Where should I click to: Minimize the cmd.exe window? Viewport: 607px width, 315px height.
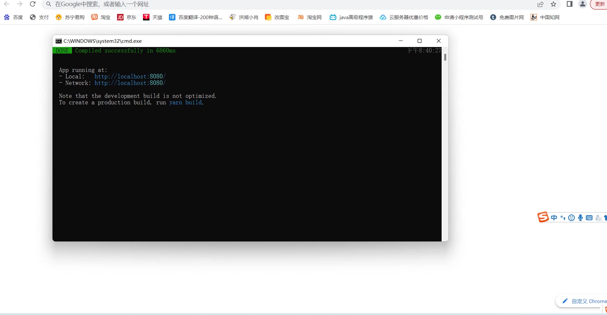[x=401, y=41]
